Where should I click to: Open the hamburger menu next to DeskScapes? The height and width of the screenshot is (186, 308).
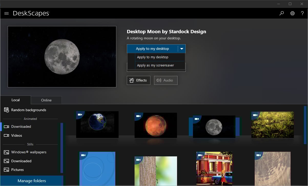coord(7,13)
